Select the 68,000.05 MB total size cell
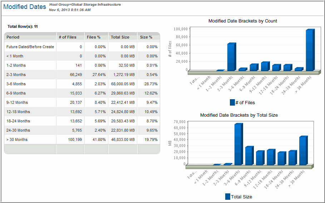Image resolution: width=325 pixels, height=203 pixels. tap(122, 84)
